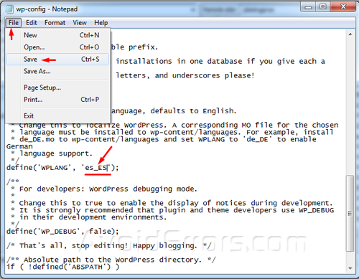Click the 'WP_DEBUG' constant text
The height and width of the screenshot is (279, 359).
(x=59, y=232)
